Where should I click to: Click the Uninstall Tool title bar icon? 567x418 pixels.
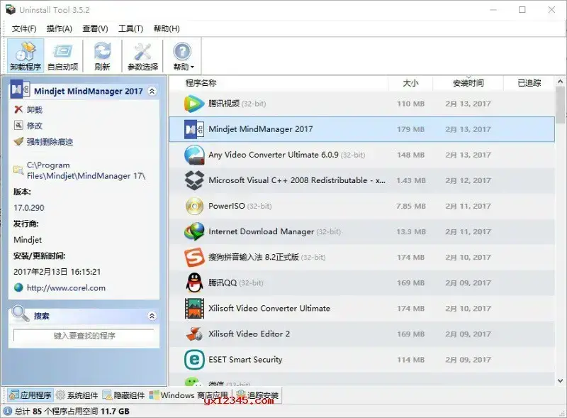pos(11,10)
